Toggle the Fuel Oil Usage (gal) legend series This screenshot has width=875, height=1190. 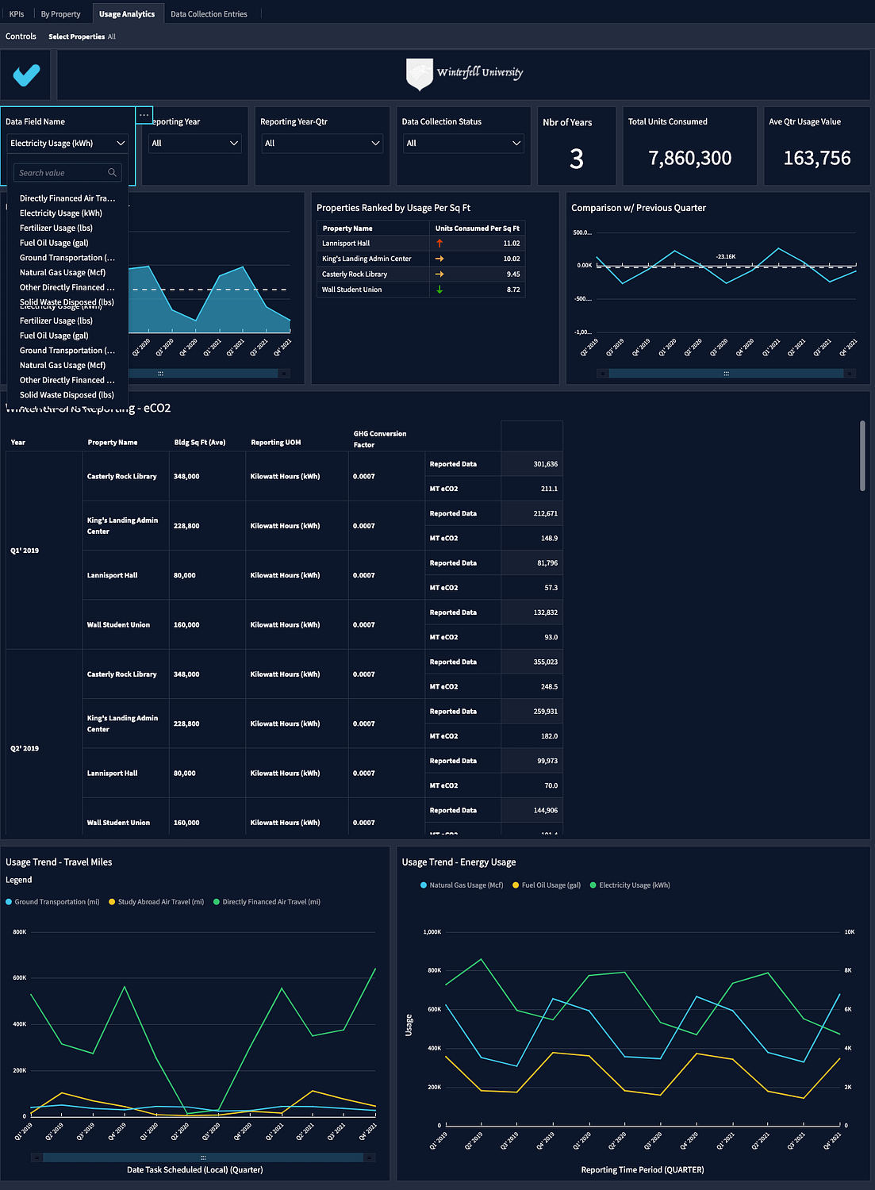[x=546, y=885]
